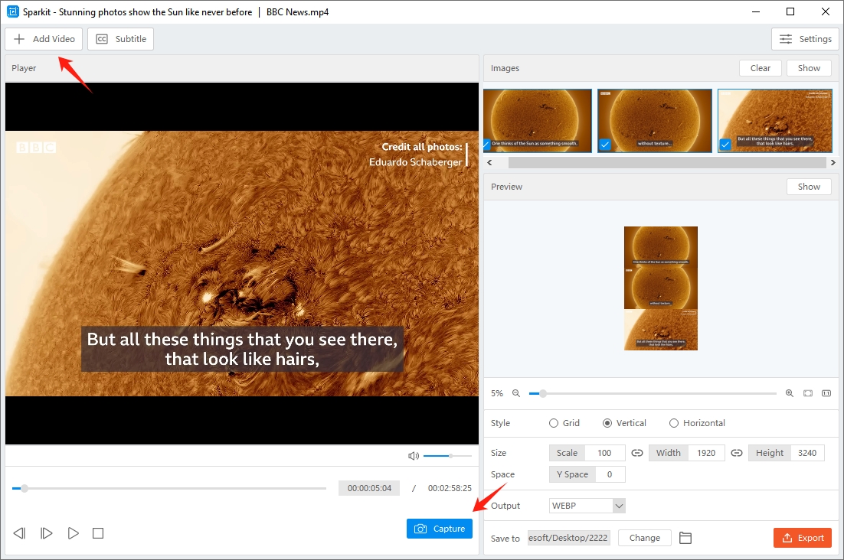Open the output folder browse icon
This screenshot has width=844, height=560.
click(x=685, y=538)
